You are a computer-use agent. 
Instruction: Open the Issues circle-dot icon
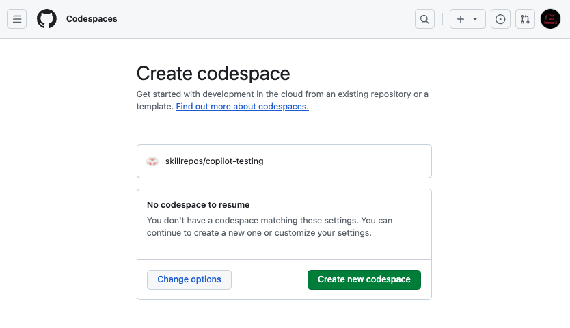coord(500,19)
